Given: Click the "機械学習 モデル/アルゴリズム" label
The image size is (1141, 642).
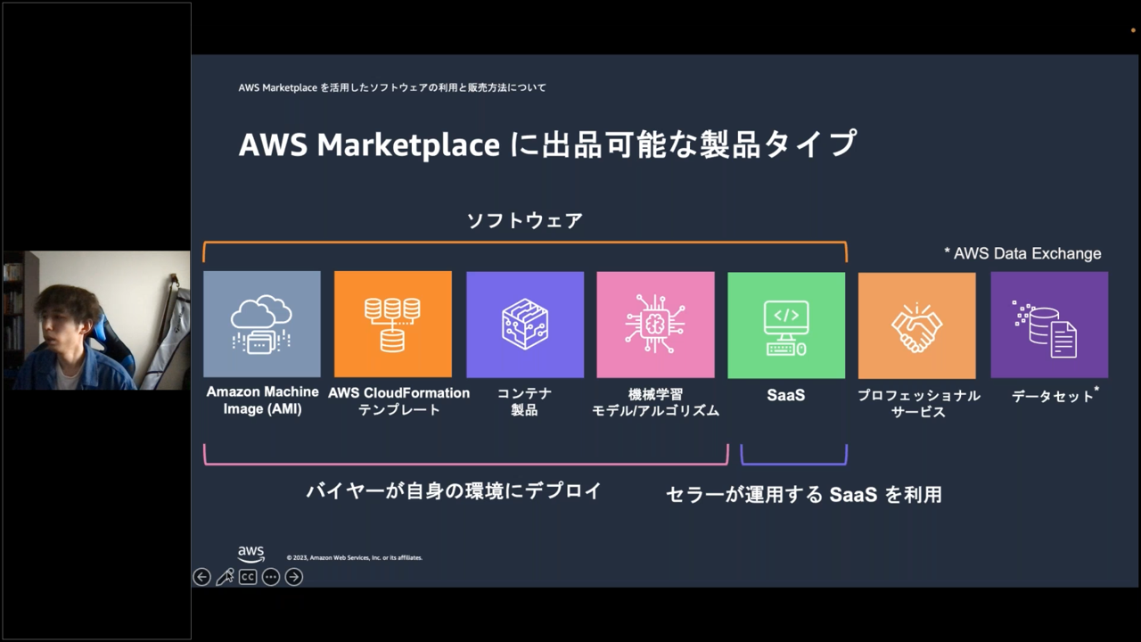Looking at the screenshot, I should pyautogui.click(x=655, y=402).
